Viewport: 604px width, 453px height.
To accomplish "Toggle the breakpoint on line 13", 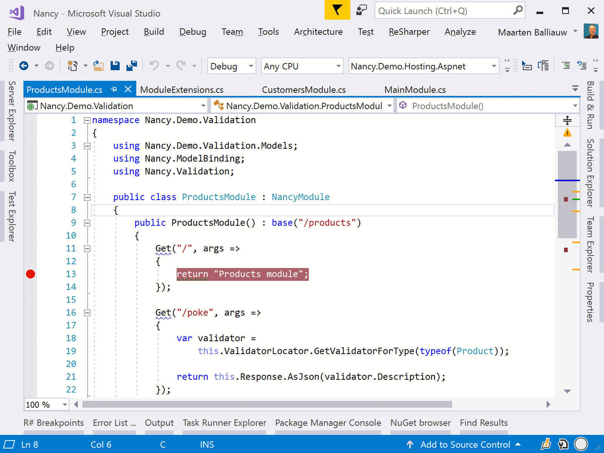I will click(x=31, y=274).
